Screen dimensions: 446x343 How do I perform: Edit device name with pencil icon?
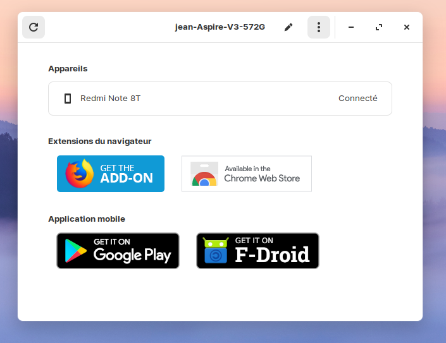click(x=288, y=27)
